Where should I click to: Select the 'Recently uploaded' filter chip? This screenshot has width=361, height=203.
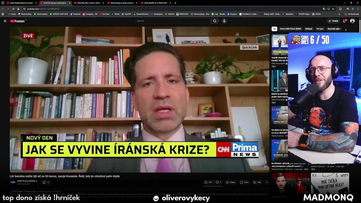pos(334,29)
